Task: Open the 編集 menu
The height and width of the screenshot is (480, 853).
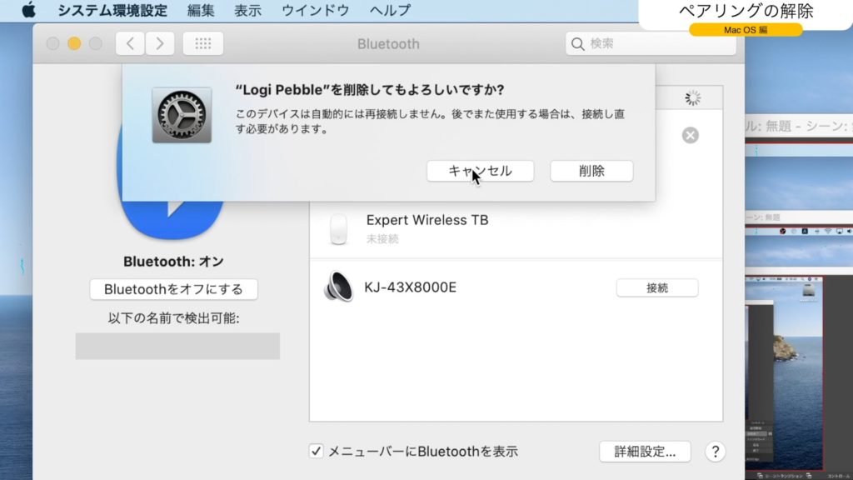Action: click(201, 10)
